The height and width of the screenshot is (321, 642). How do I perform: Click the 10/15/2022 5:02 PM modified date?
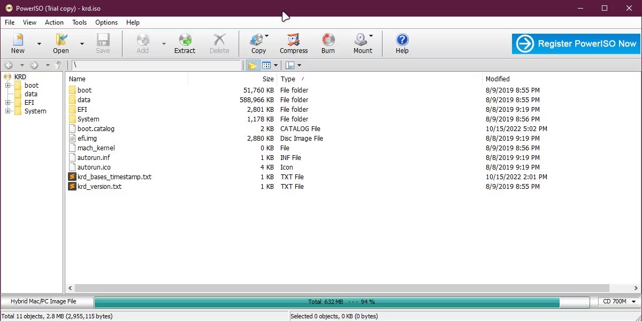click(x=516, y=128)
